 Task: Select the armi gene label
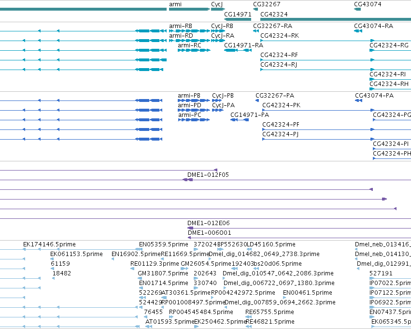click(175, 4)
